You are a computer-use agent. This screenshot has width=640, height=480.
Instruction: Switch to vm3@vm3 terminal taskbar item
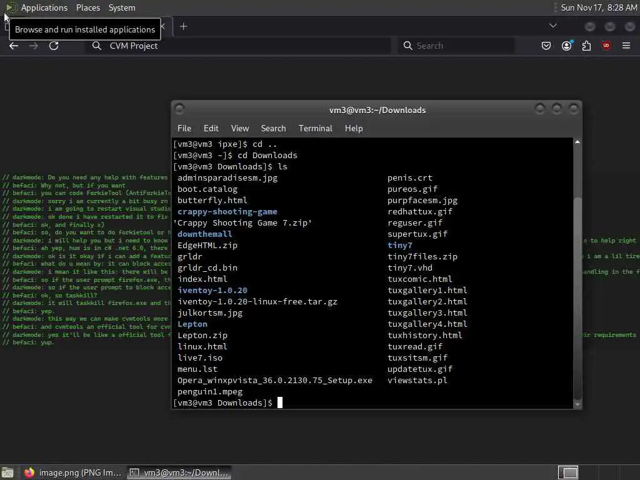point(179,472)
